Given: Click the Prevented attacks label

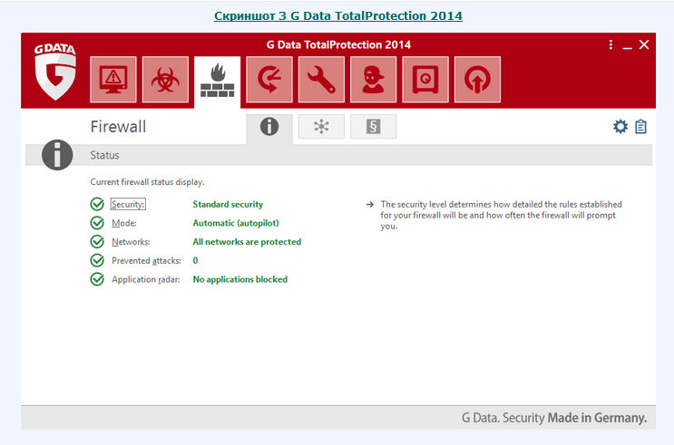Looking at the screenshot, I should click(x=147, y=261).
